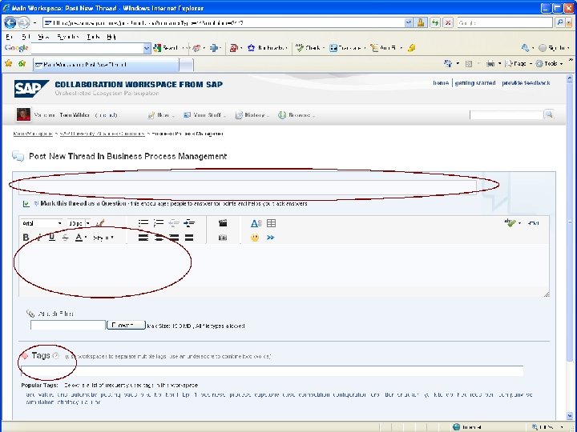The height and width of the screenshot is (432, 577).
Task: Click the 'home' link
Action: [x=441, y=83]
